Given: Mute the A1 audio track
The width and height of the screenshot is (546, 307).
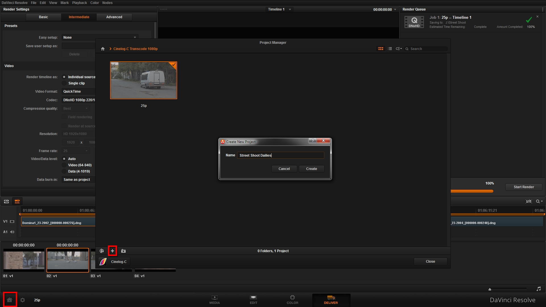Looking at the screenshot, I should tap(12, 232).
